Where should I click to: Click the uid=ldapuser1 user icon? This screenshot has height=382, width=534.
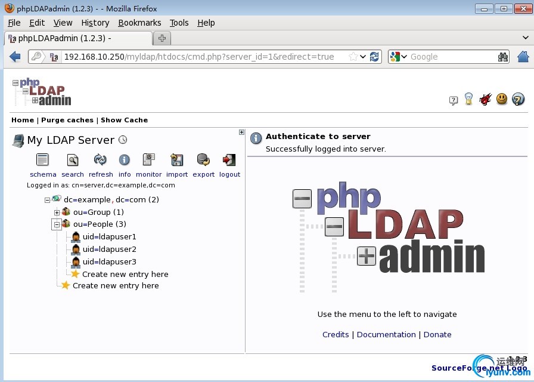tap(76, 237)
